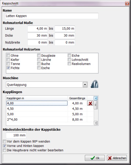This screenshot has height=165, width=131.
Task: Check Die Hauptware nicht weiter bearbeiten
Action: click(5, 150)
